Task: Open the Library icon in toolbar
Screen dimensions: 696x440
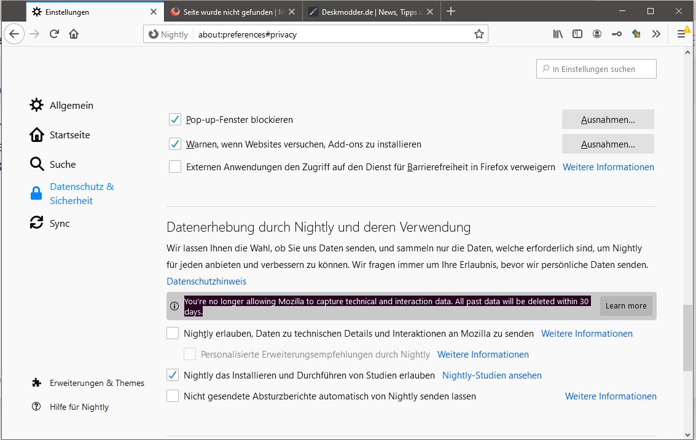Action: (x=558, y=34)
